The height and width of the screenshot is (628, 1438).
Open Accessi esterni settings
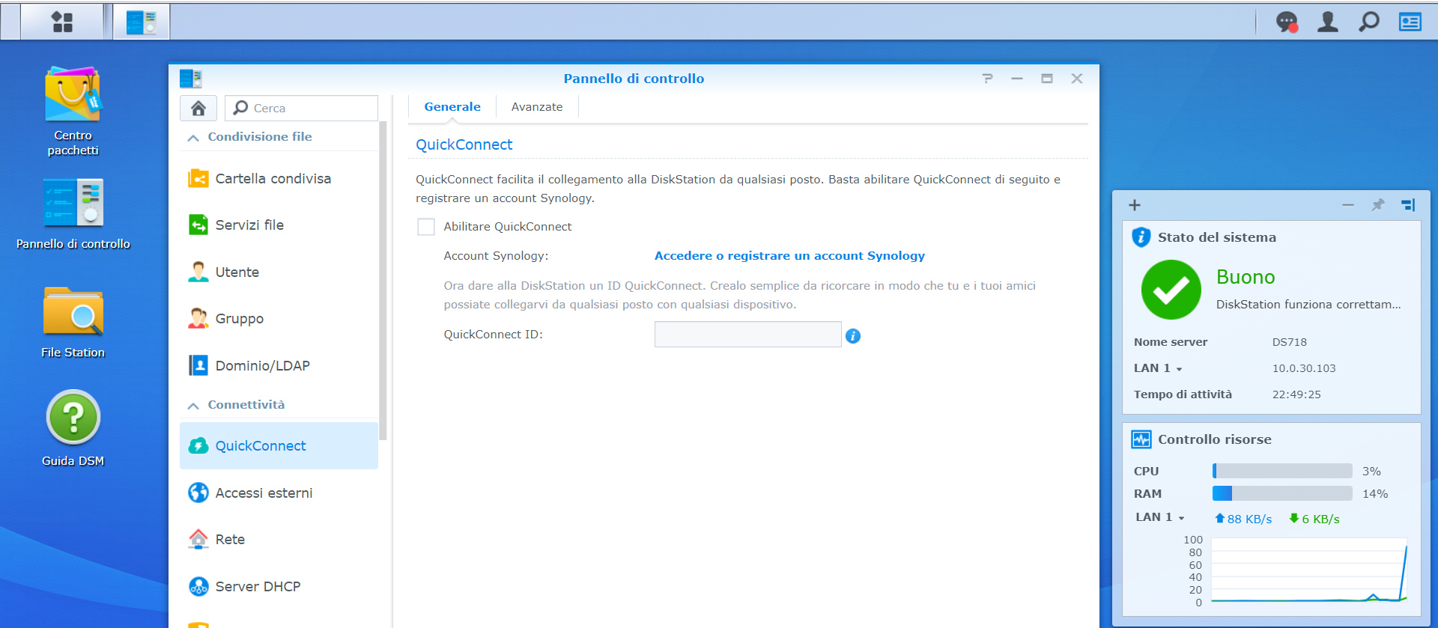point(279,493)
